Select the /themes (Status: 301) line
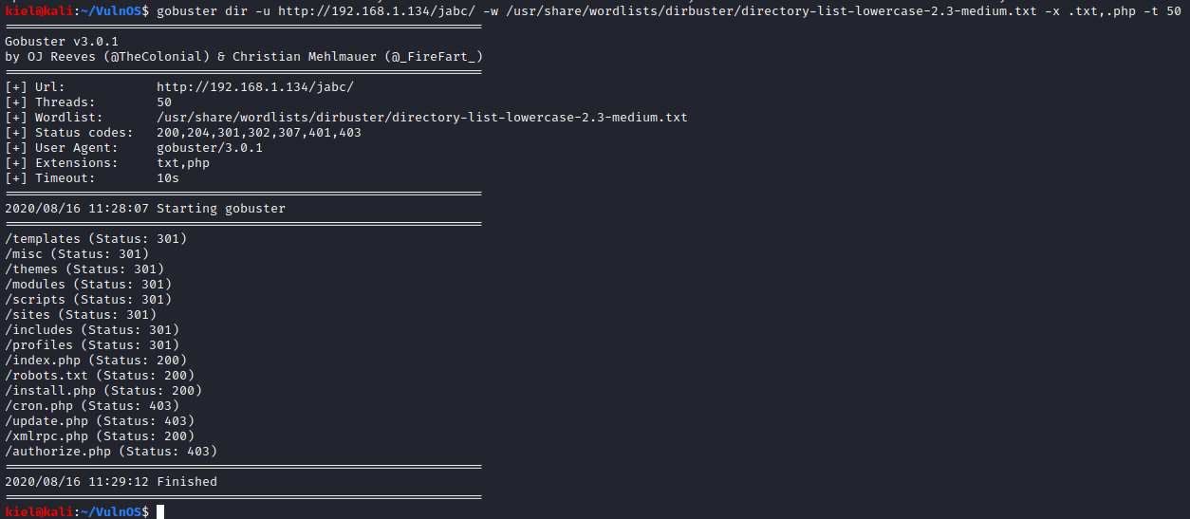1190x519 pixels. coord(84,269)
